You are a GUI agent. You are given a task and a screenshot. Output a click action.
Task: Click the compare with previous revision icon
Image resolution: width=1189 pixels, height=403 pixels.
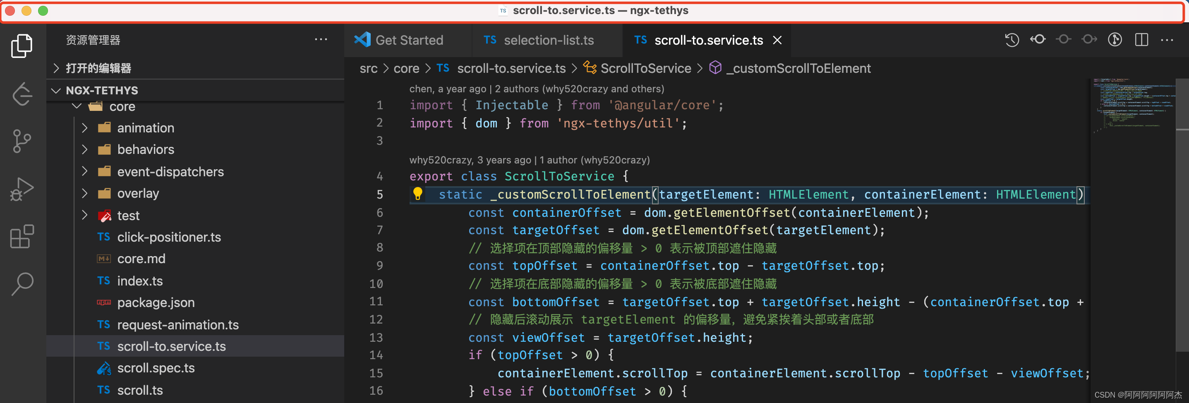[x=1038, y=40]
